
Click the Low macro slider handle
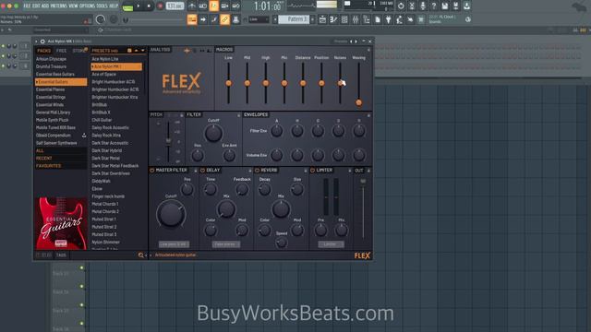(228, 83)
